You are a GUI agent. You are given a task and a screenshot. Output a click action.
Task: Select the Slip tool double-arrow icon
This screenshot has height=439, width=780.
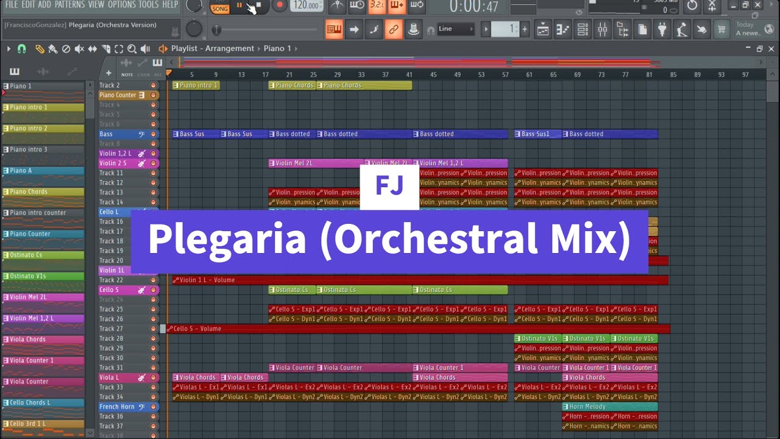point(93,49)
